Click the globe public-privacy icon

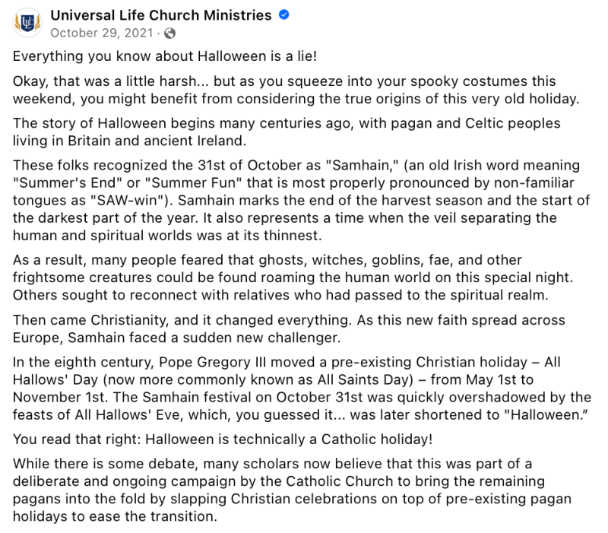coord(170,33)
